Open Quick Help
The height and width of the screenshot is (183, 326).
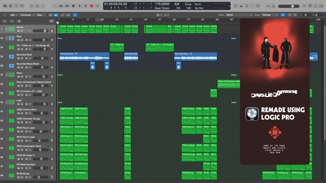16,6
